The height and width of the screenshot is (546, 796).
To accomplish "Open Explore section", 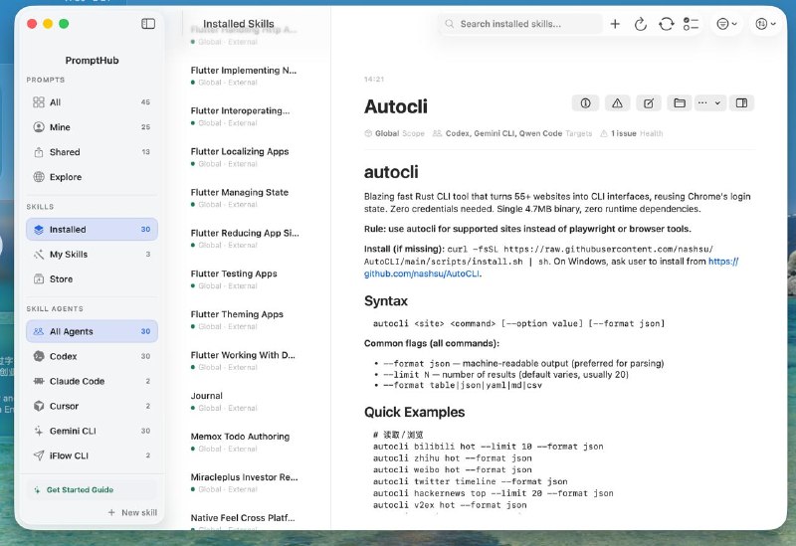I will tap(92, 177).
